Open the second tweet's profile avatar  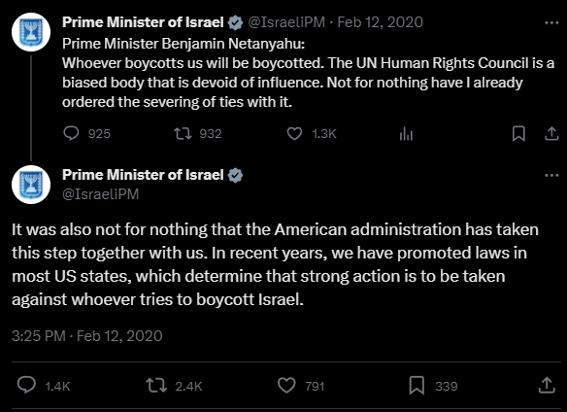31,185
